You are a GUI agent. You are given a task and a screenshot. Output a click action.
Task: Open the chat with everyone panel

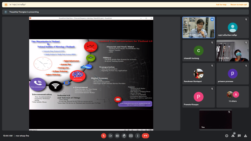(x=239, y=136)
